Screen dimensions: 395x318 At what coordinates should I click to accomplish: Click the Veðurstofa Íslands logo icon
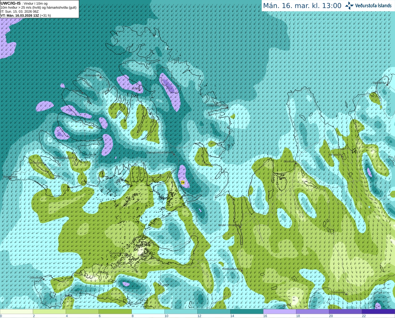[349, 6]
